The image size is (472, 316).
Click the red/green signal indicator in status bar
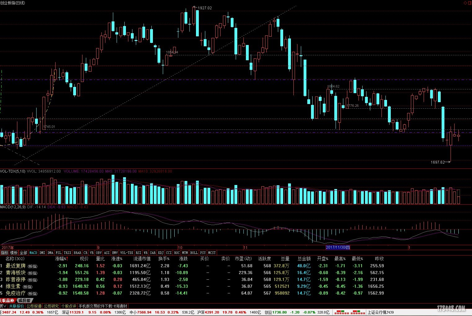(x=350, y=312)
